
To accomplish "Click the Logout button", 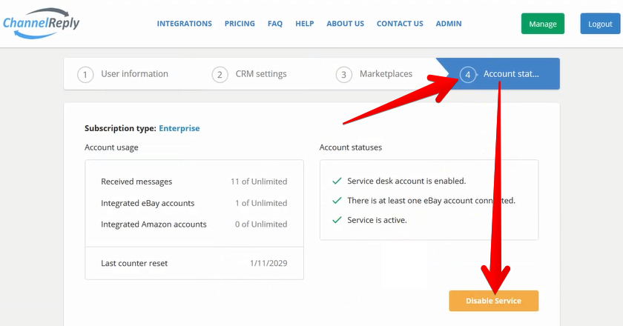I will click(x=600, y=24).
